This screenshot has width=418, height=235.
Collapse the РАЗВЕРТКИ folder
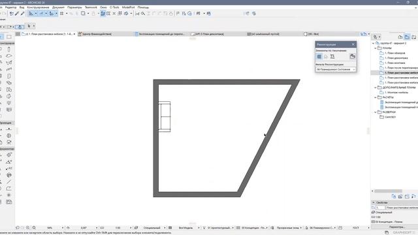click(376, 112)
